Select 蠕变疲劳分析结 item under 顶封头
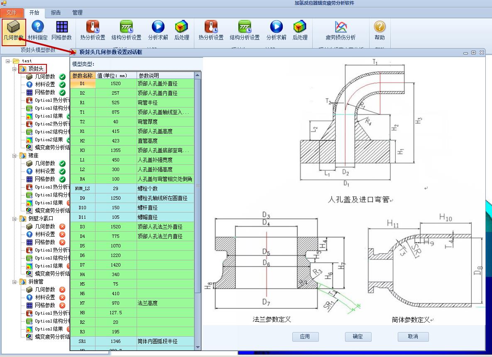 (52, 147)
